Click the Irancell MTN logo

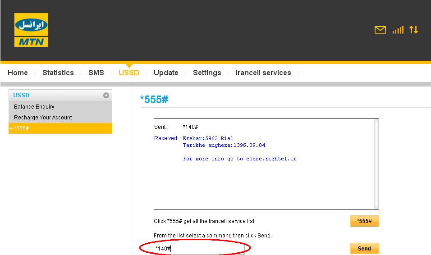(x=32, y=30)
